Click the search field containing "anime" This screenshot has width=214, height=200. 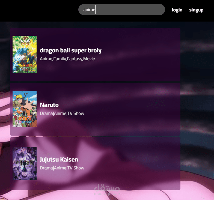122,10
